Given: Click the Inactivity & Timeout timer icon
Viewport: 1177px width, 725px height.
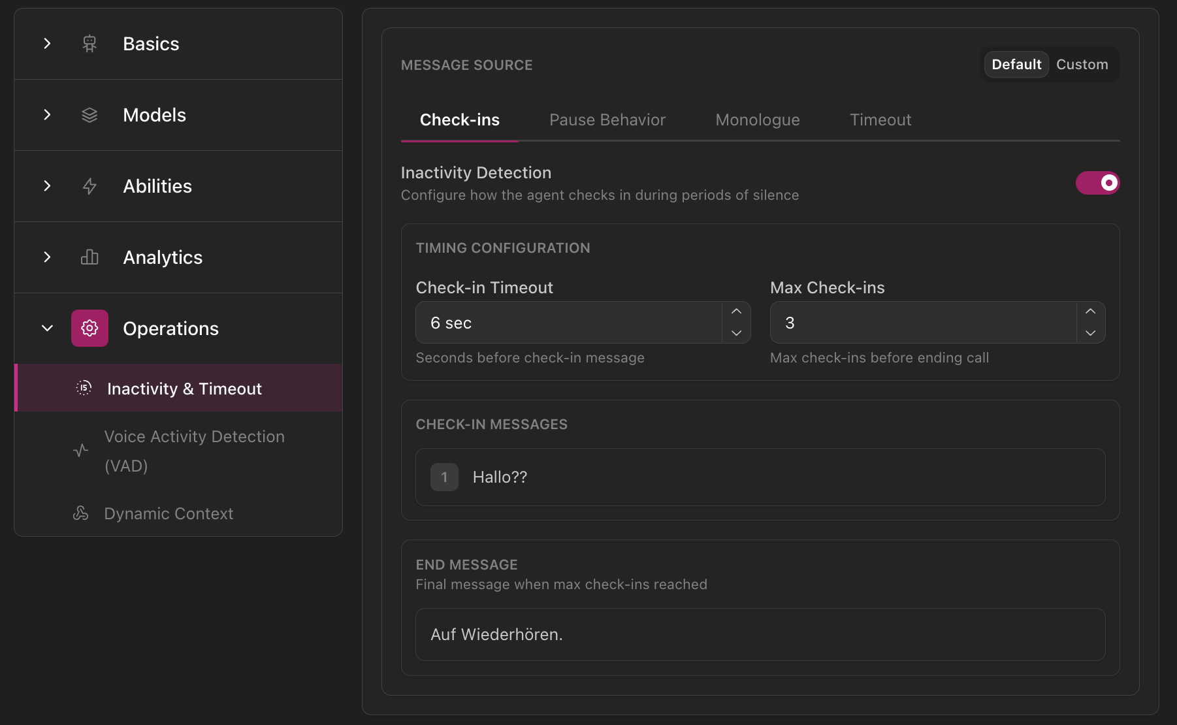Looking at the screenshot, I should [84, 388].
